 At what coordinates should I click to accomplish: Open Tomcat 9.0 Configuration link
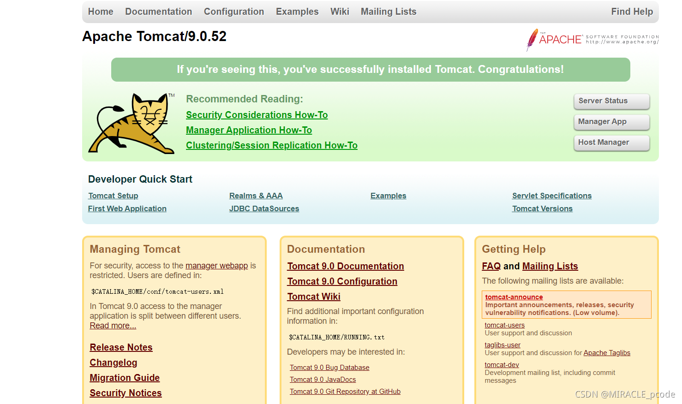pyautogui.click(x=342, y=281)
